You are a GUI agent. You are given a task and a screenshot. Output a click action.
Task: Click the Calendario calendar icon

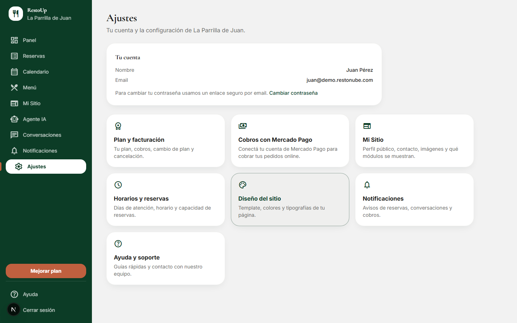(14, 72)
